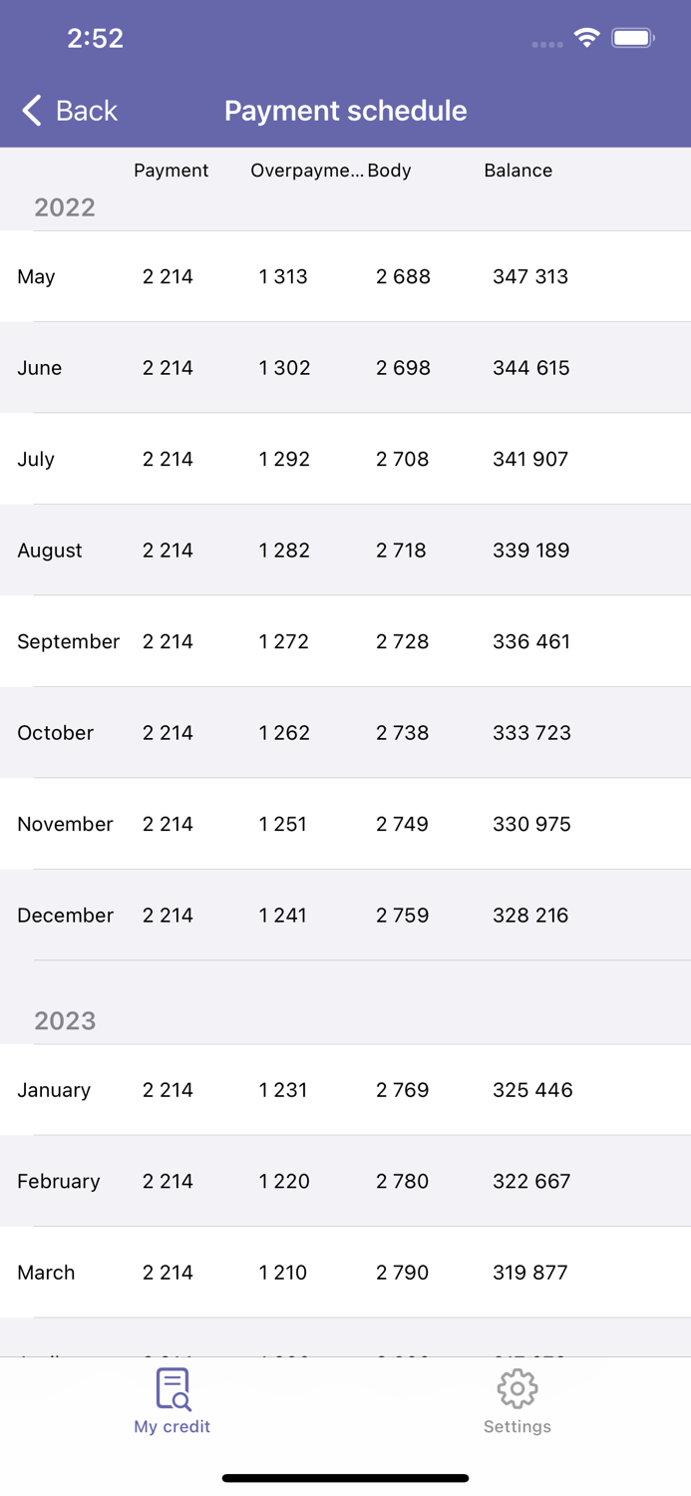Tap the Wi-Fi icon in status bar
Image resolution: width=691 pixels, height=1496 pixels.
[x=586, y=36]
